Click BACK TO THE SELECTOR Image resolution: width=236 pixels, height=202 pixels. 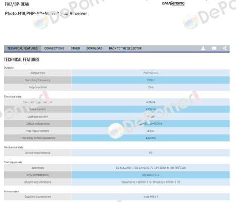click(125, 48)
